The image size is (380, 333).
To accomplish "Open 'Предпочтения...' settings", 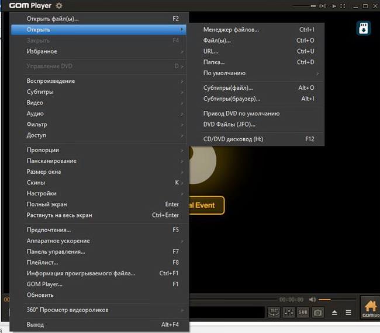I will [99, 230].
